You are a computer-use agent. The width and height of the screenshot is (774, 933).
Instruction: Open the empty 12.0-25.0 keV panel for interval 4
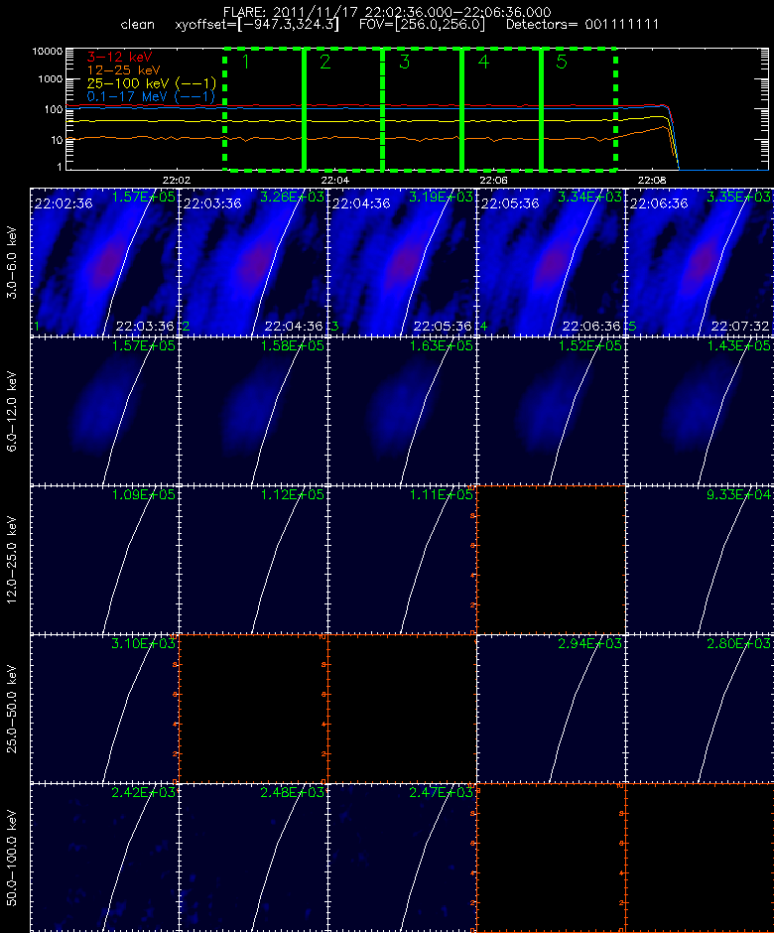551,560
